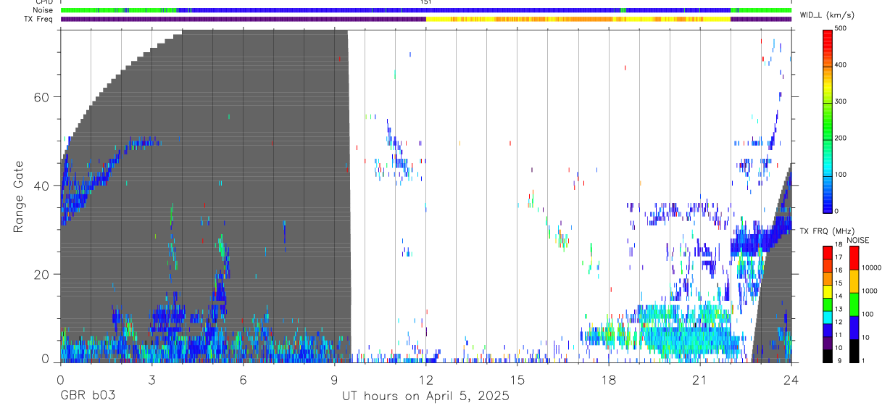This screenshot has height=411, width=890.
Task: Click the 24 hour label on the time axis
Action: pos(791,378)
